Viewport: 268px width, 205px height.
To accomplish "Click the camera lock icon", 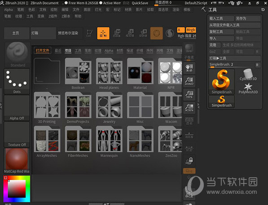I will pos(189,161).
